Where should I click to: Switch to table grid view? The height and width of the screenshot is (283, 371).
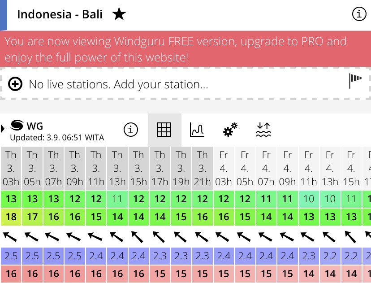pos(164,130)
